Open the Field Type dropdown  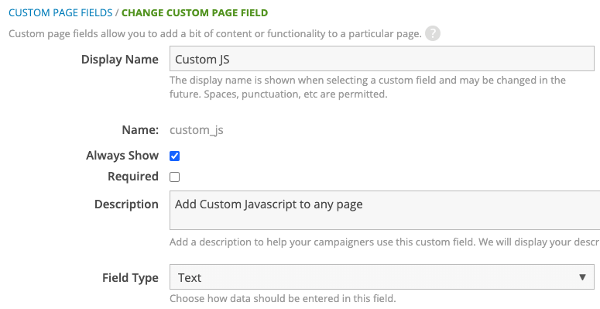(382, 276)
